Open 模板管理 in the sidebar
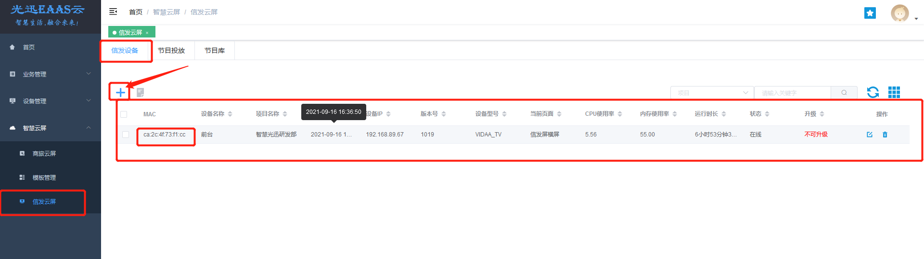 pos(44,177)
